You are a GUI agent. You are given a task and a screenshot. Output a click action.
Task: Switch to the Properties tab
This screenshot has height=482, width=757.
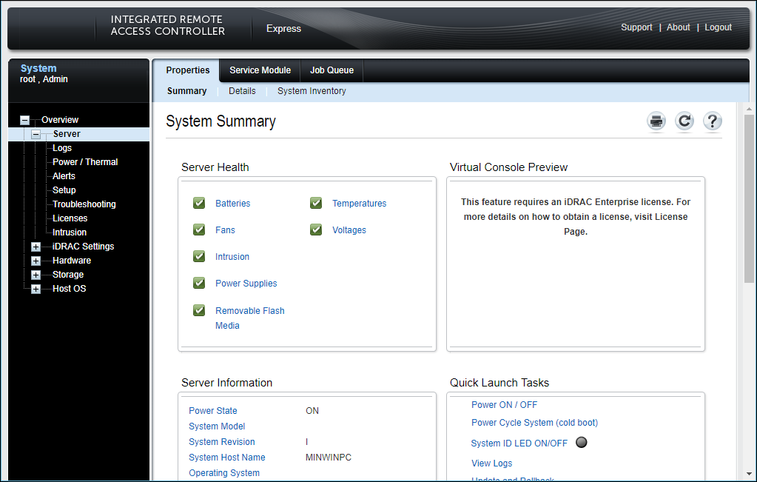point(188,70)
